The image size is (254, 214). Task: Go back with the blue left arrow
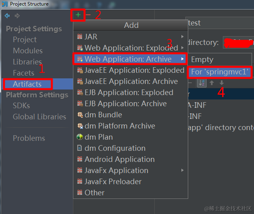pyautogui.click(x=7, y=16)
